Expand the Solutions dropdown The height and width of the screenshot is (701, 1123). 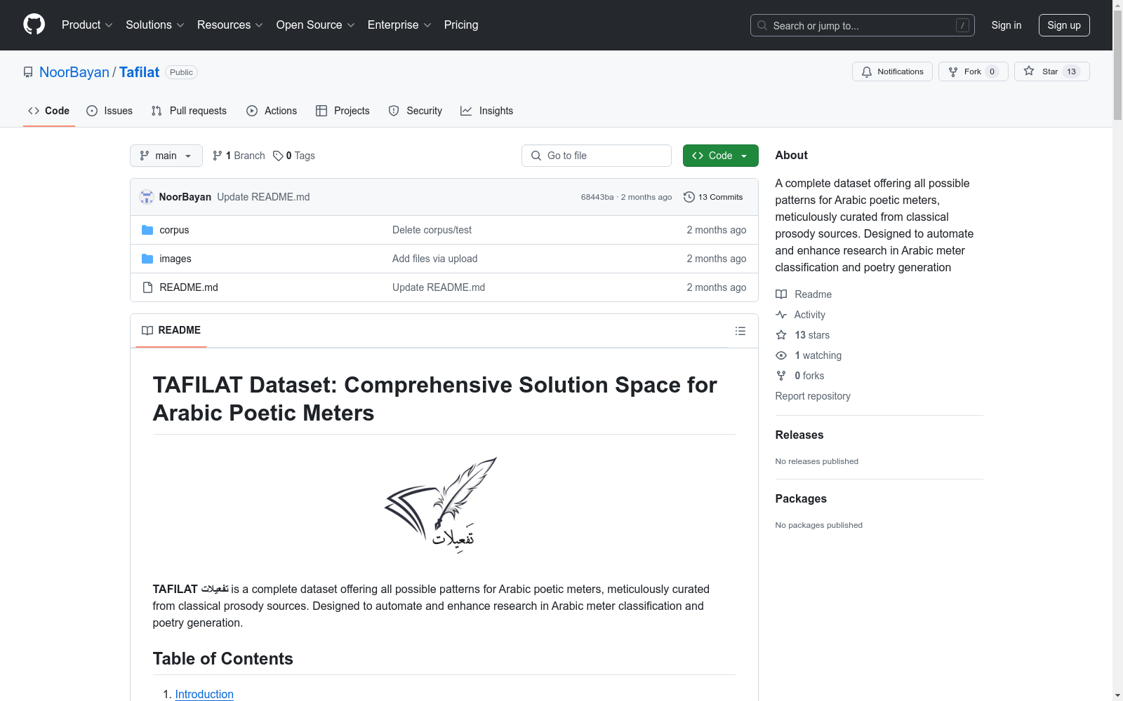point(155,25)
